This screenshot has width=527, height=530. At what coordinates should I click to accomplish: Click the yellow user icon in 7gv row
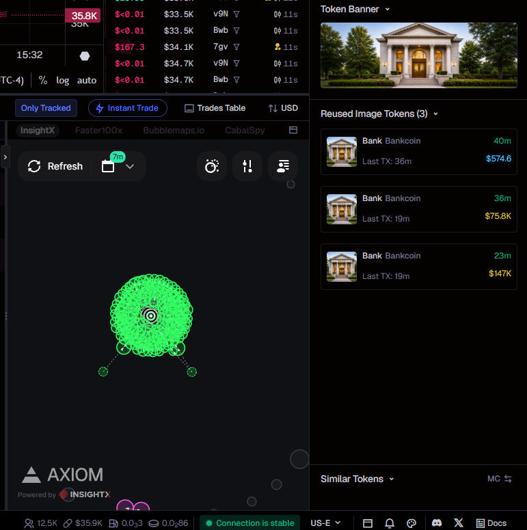pyautogui.click(x=278, y=47)
